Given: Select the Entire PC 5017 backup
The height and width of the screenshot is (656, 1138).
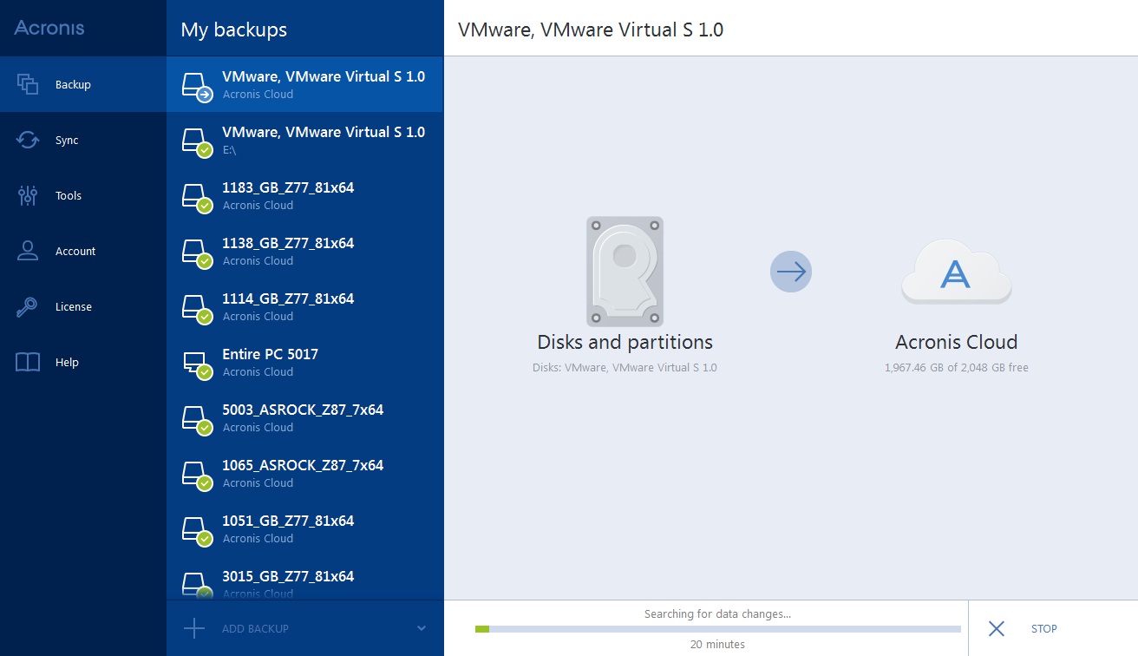Looking at the screenshot, I should coord(305,362).
